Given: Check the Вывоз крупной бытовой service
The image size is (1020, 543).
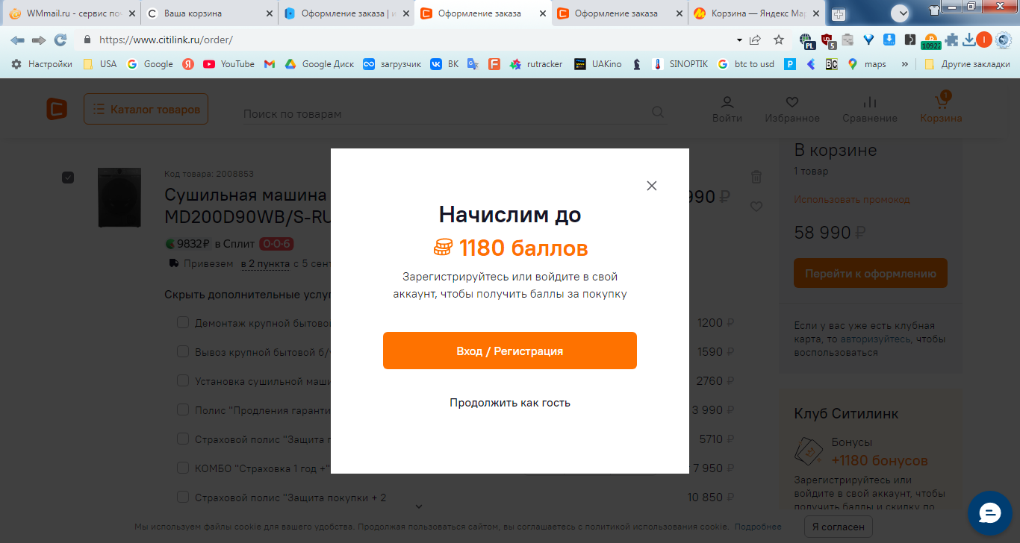Looking at the screenshot, I should tap(182, 351).
